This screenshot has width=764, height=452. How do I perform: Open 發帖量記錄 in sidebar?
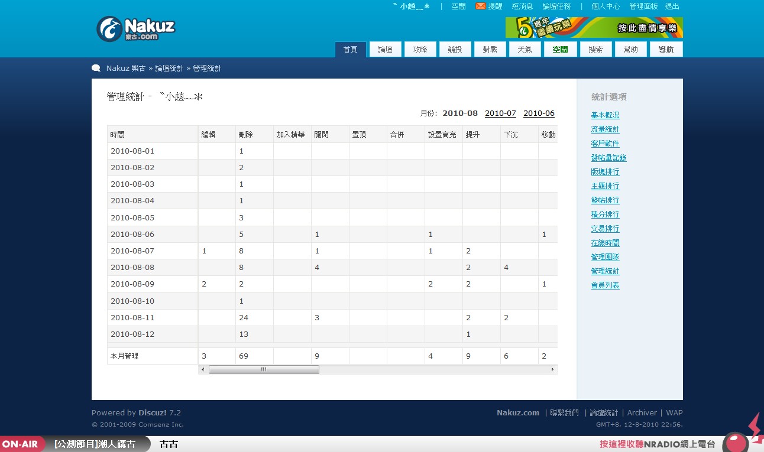tap(609, 158)
